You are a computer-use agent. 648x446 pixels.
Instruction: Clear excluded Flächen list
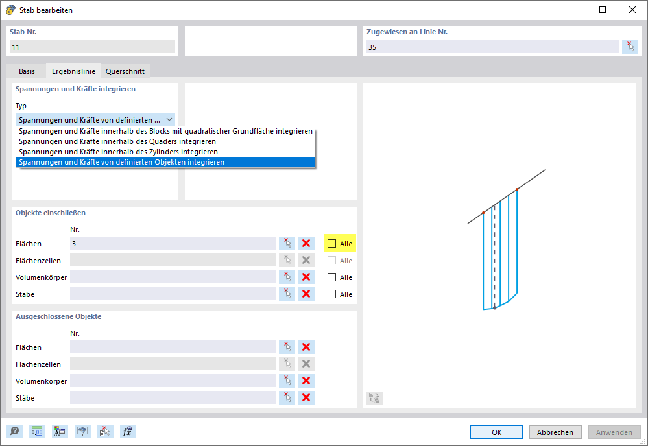pos(306,347)
